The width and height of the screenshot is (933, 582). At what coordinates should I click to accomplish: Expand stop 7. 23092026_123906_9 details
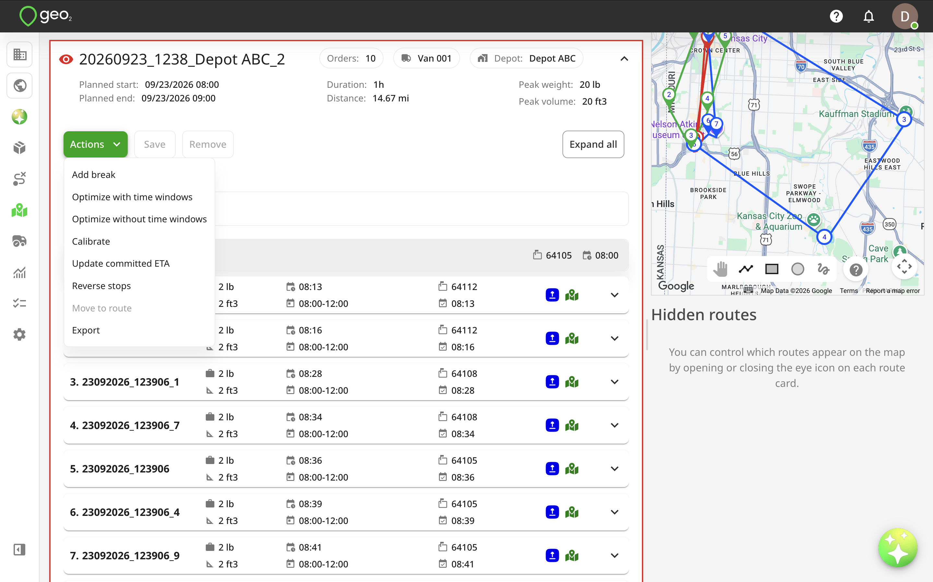pyautogui.click(x=615, y=556)
